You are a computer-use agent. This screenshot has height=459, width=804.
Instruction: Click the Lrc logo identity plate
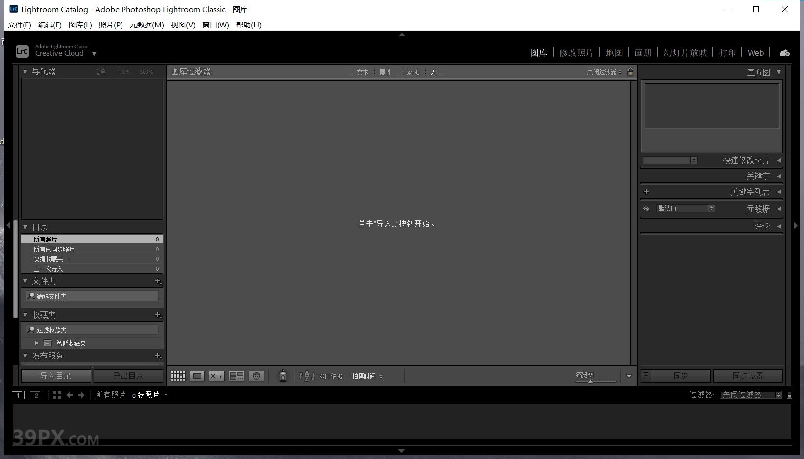tap(22, 51)
